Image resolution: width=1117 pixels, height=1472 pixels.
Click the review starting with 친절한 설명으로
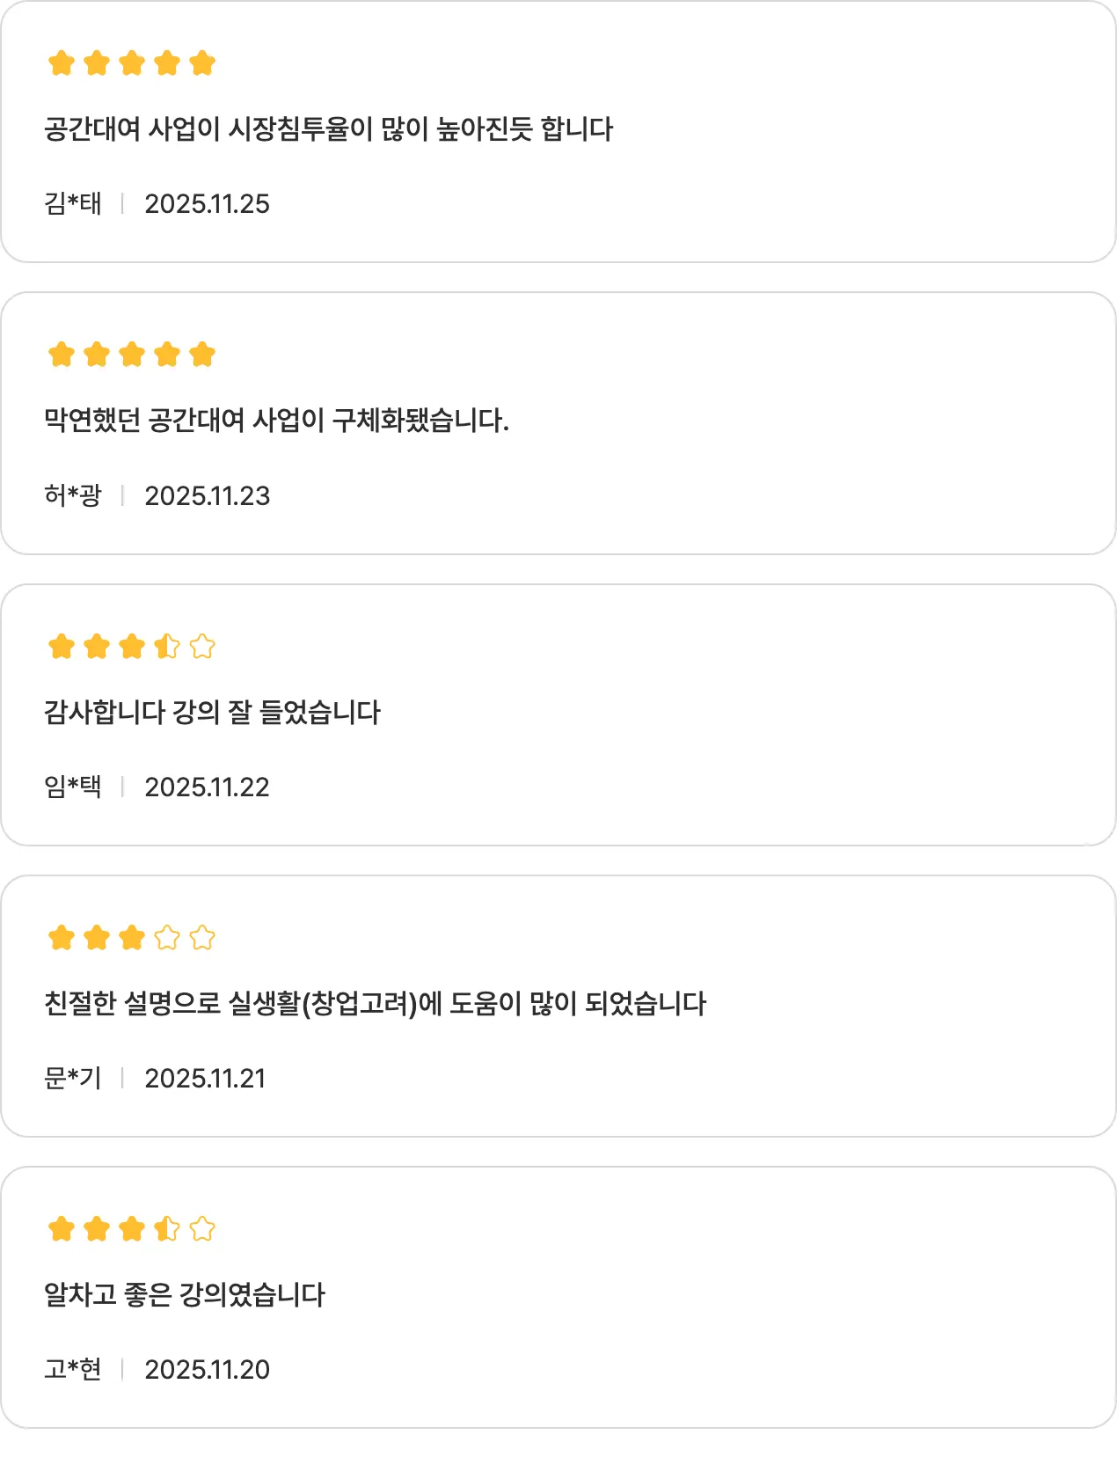click(375, 1003)
